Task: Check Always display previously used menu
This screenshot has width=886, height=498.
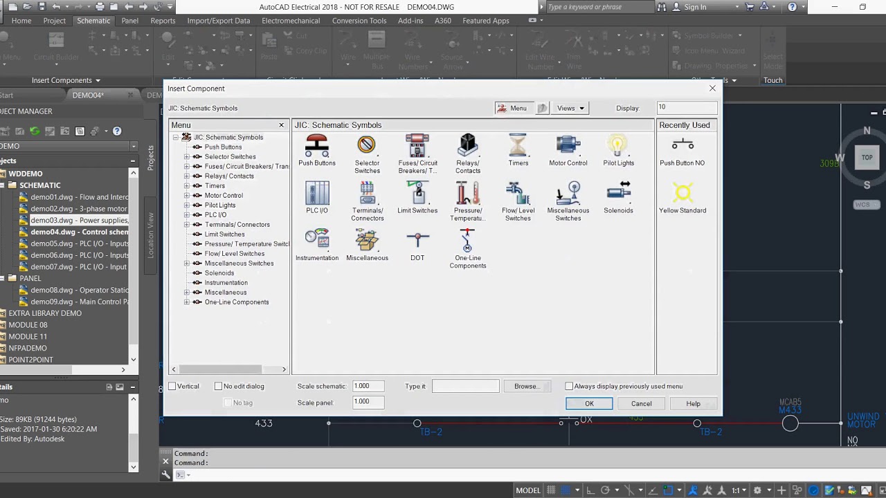Action: coord(569,386)
